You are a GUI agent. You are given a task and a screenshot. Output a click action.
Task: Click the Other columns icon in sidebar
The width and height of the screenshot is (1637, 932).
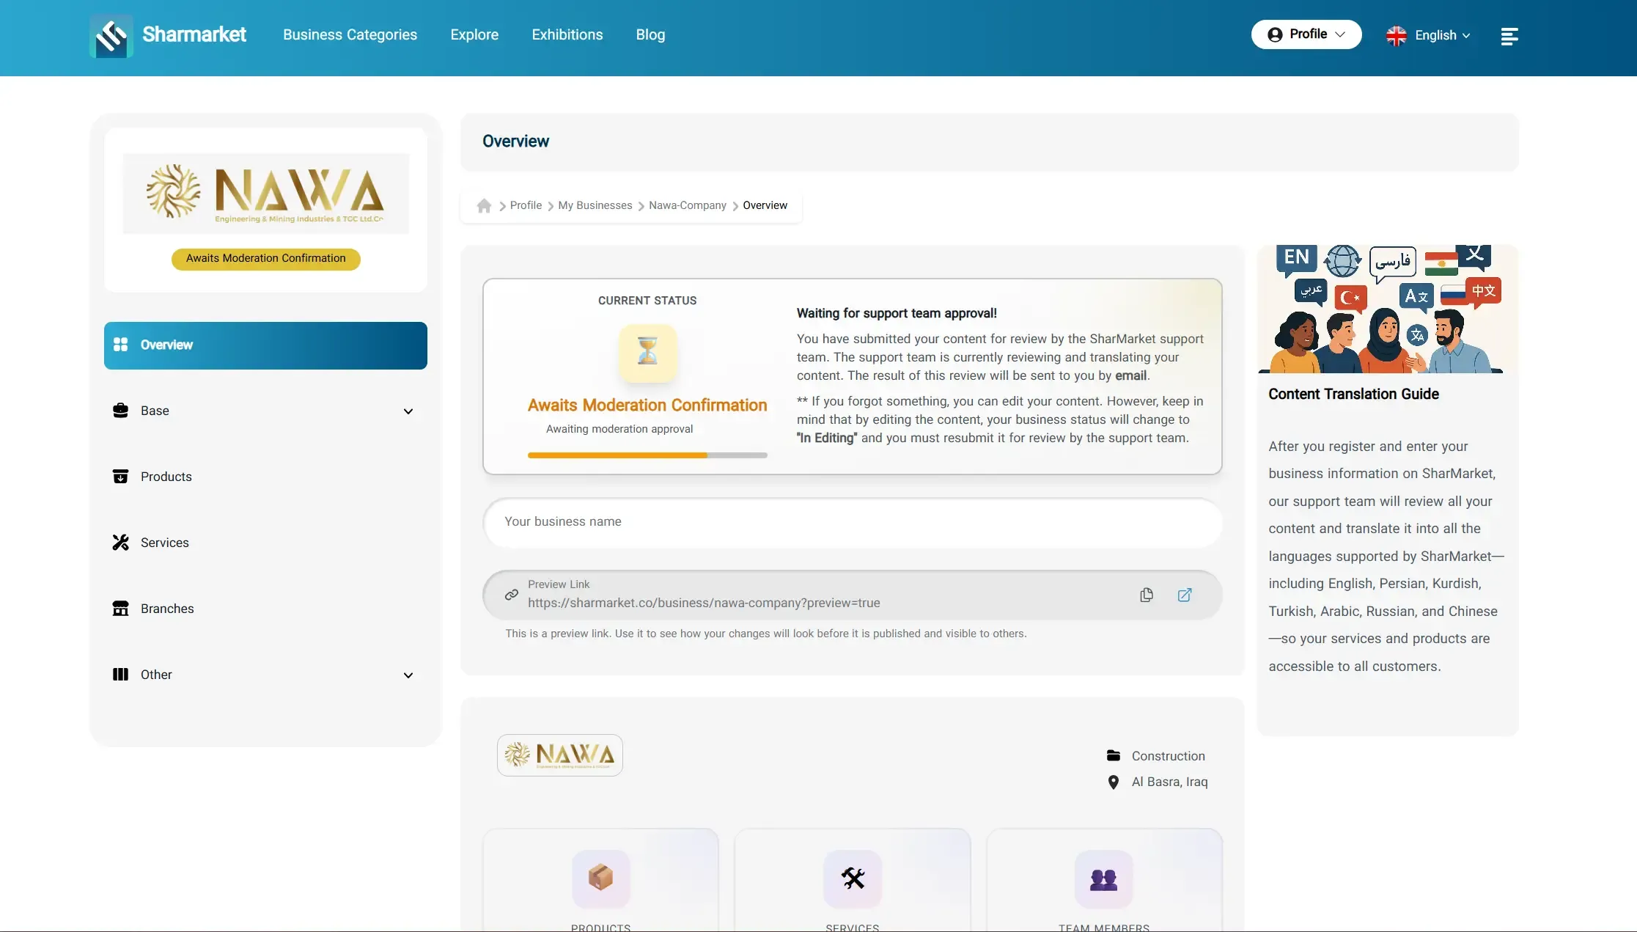121,675
